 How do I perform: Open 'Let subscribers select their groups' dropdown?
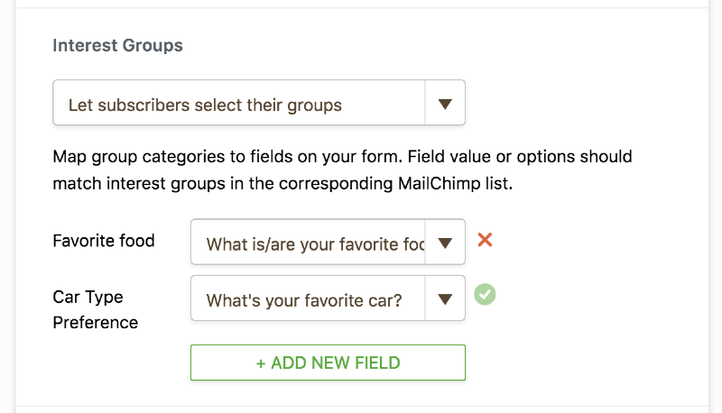coord(259,103)
